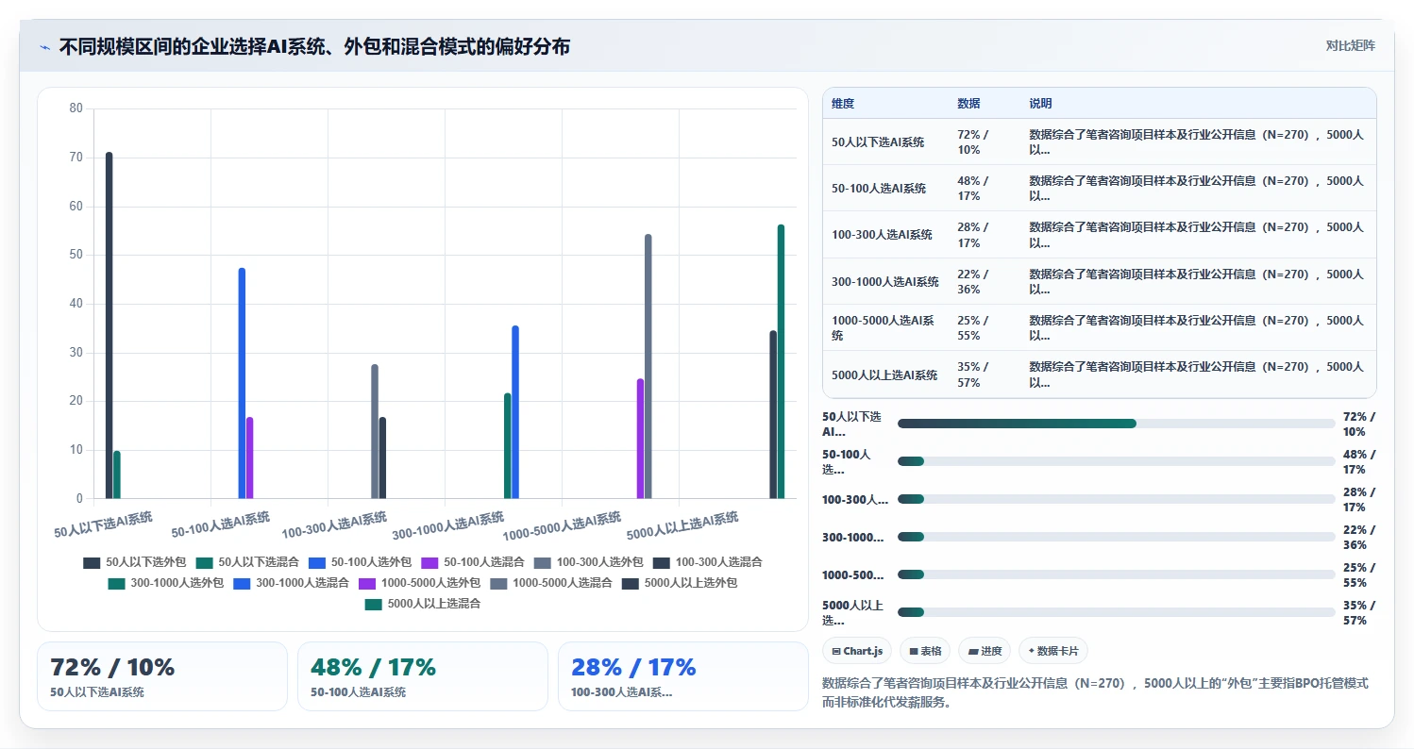Toggle the 100-300人选混合 legend item
The height and width of the screenshot is (749, 1414).
[707, 562]
